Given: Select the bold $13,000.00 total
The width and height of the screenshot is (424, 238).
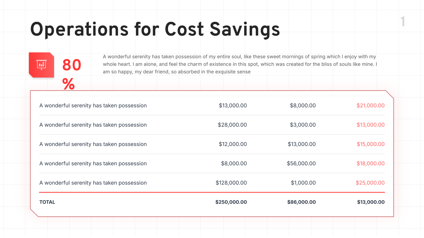Looking at the screenshot, I should tap(371, 202).
